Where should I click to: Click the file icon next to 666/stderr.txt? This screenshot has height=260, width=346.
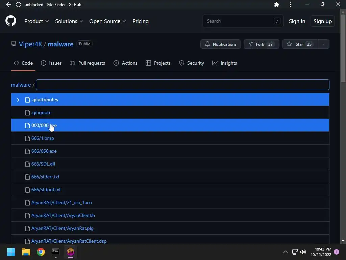[27, 177]
